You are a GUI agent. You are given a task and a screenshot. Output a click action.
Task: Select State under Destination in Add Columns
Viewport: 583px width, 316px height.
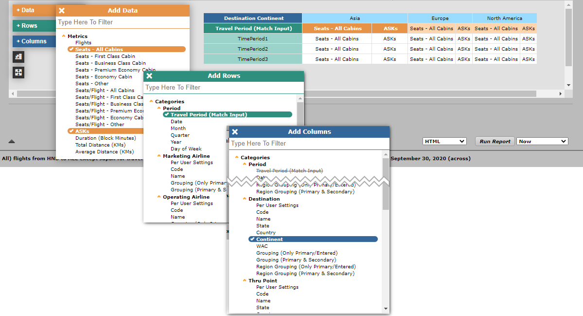click(263, 226)
